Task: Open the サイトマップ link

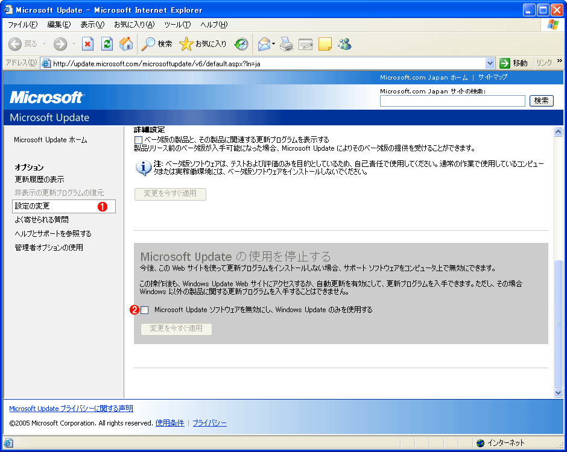Action: click(493, 77)
